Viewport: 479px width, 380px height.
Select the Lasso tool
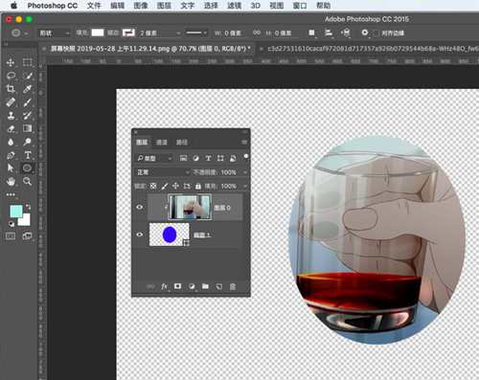pyautogui.click(x=11, y=76)
